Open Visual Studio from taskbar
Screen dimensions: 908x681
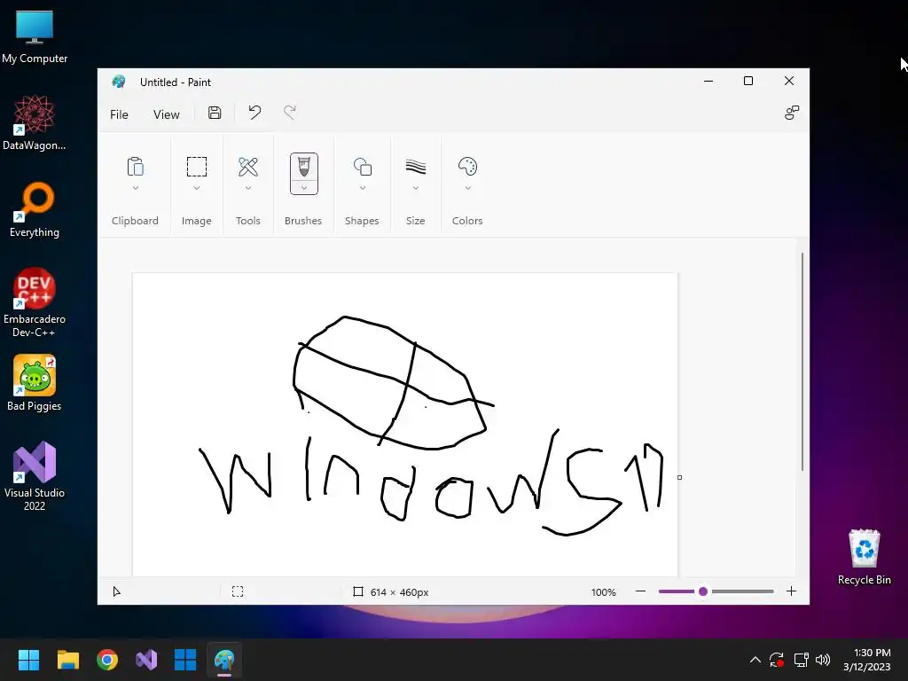pos(146,660)
